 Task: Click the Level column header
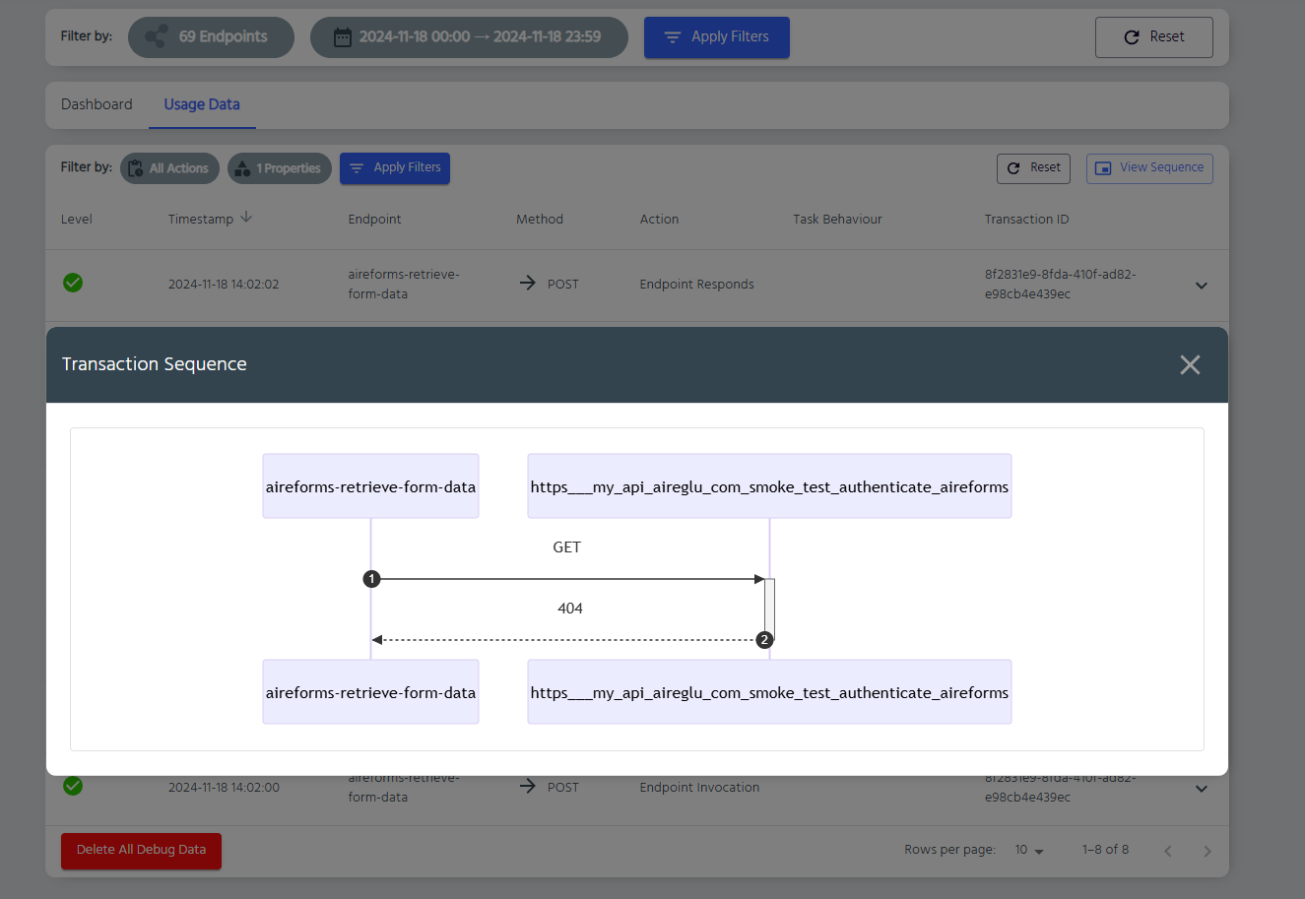[77, 220]
